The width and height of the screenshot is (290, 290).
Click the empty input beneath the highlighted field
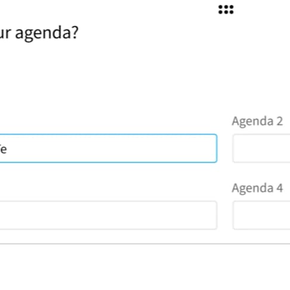pos(109,215)
